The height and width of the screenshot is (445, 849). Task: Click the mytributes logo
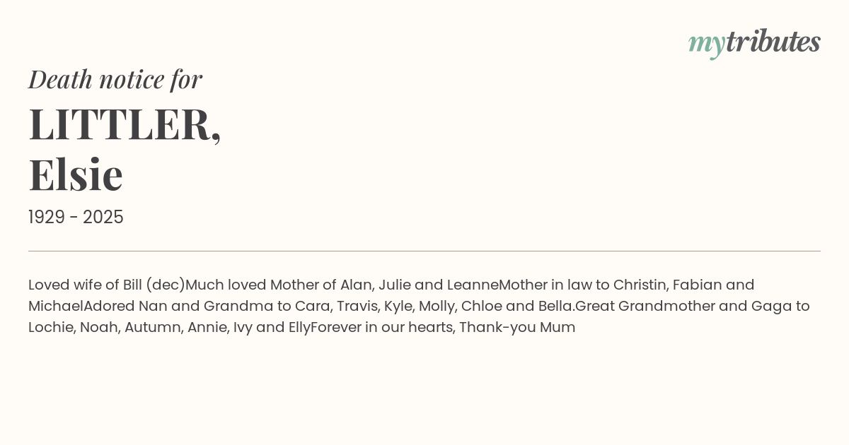click(754, 43)
